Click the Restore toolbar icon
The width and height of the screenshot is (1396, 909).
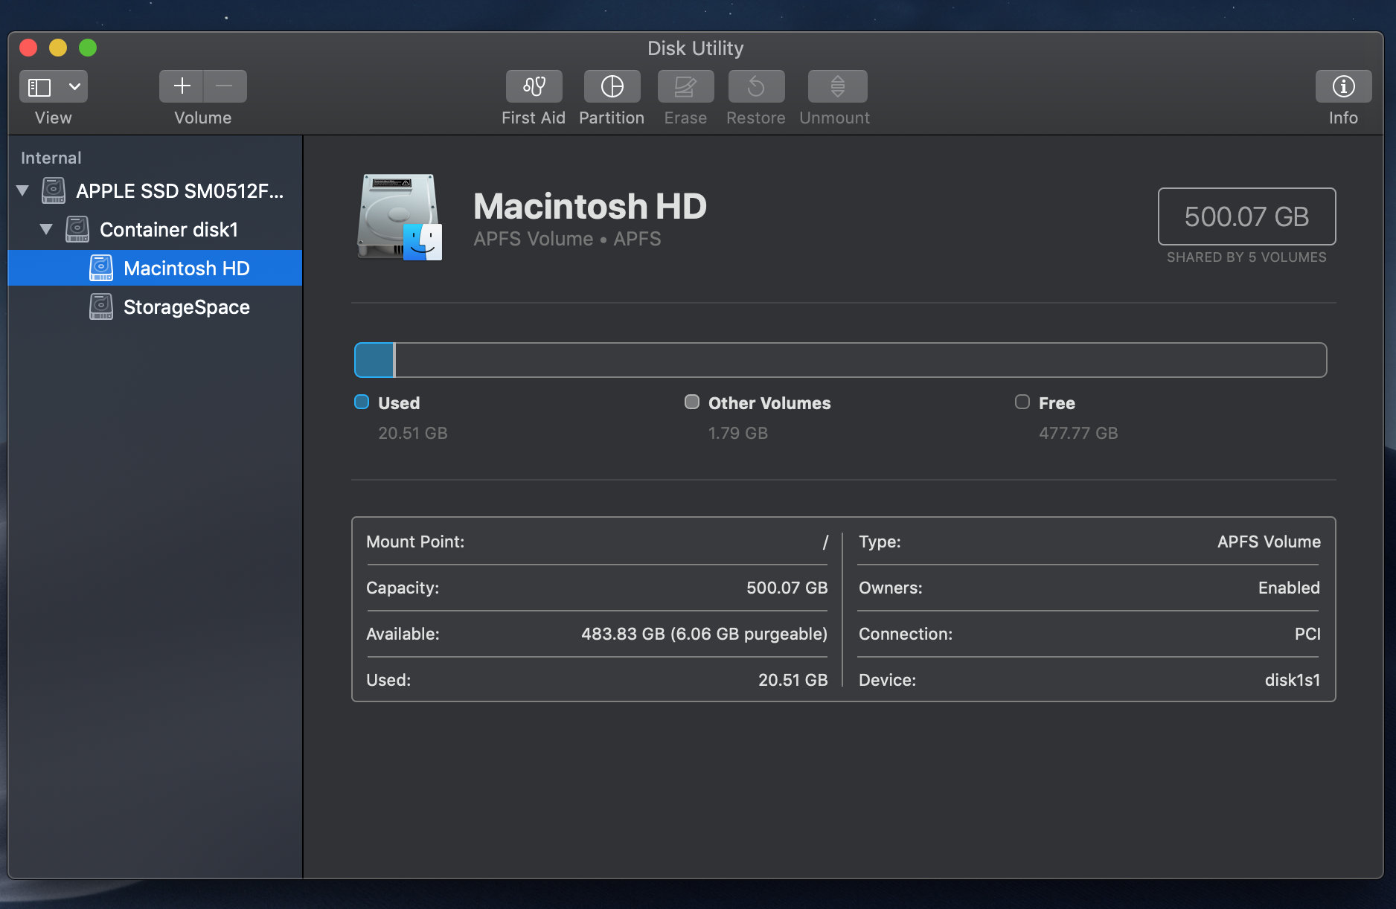tap(756, 86)
